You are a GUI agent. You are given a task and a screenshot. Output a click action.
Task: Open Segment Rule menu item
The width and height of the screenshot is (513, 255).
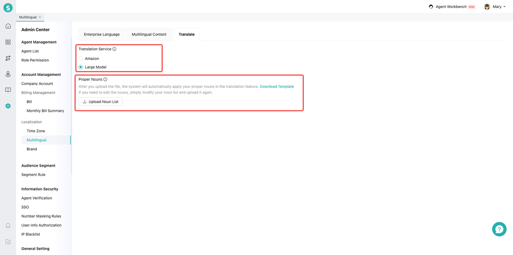coord(33,175)
